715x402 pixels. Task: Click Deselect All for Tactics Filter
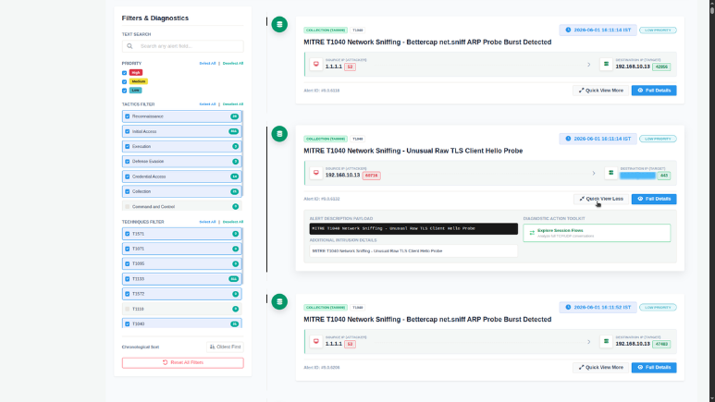click(233, 104)
